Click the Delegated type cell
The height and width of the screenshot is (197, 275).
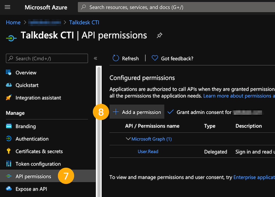(x=216, y=152)
